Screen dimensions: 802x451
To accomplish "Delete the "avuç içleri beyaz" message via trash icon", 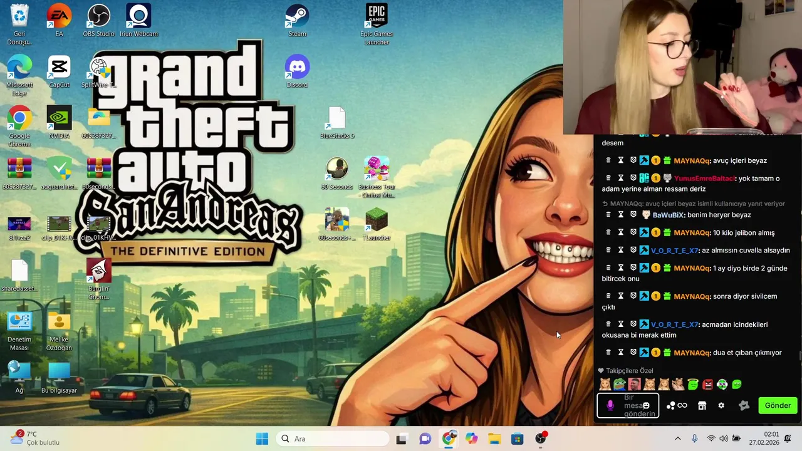I will [608, 160].
